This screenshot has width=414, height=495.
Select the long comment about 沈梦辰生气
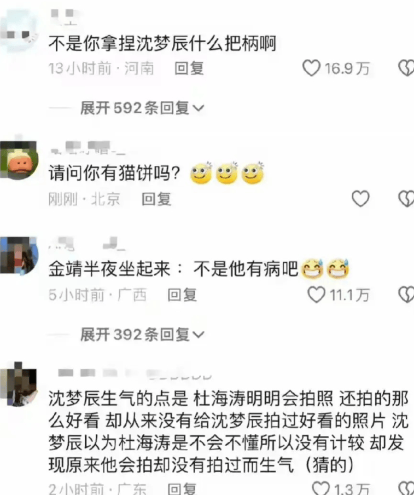coord(228,431)
